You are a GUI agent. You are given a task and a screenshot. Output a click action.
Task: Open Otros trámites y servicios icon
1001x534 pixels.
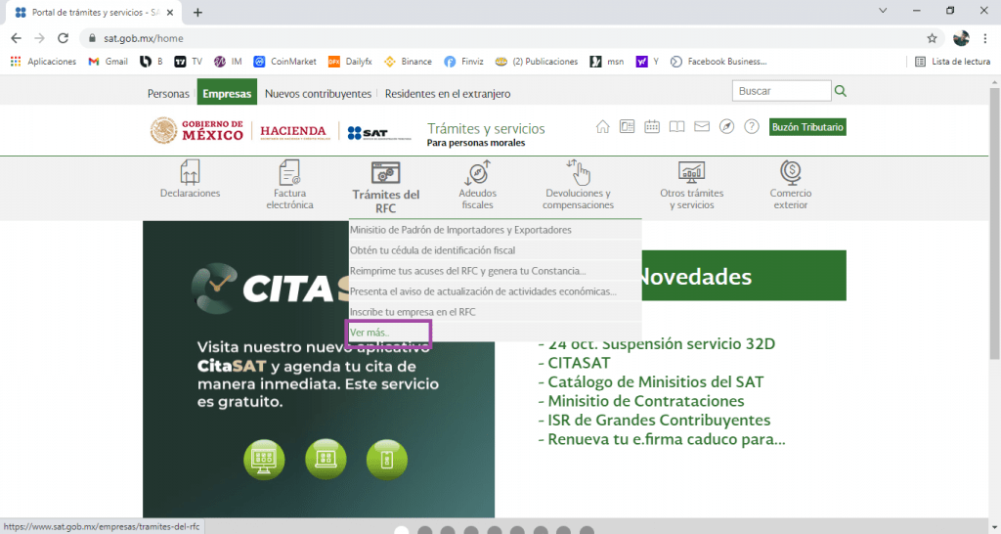691,172
